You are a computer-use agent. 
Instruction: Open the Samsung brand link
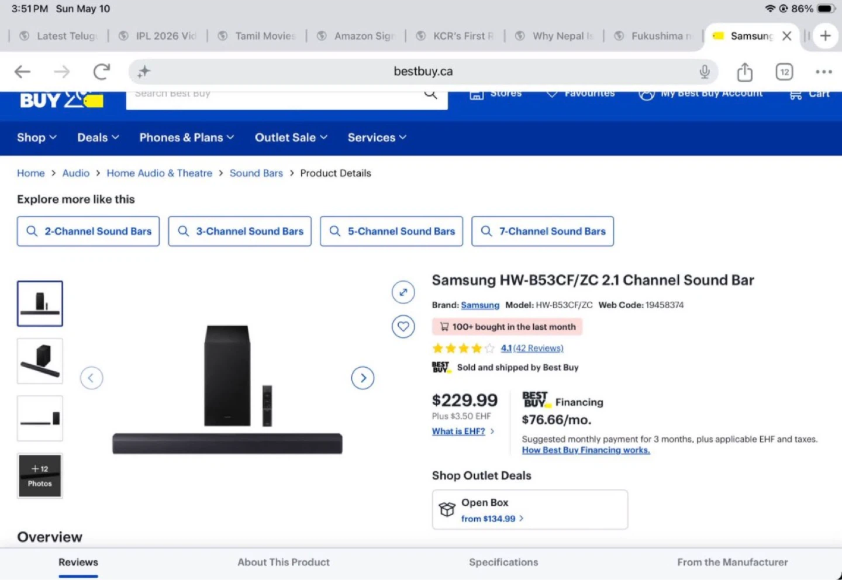pyautogui.click(x=480, y=305)
